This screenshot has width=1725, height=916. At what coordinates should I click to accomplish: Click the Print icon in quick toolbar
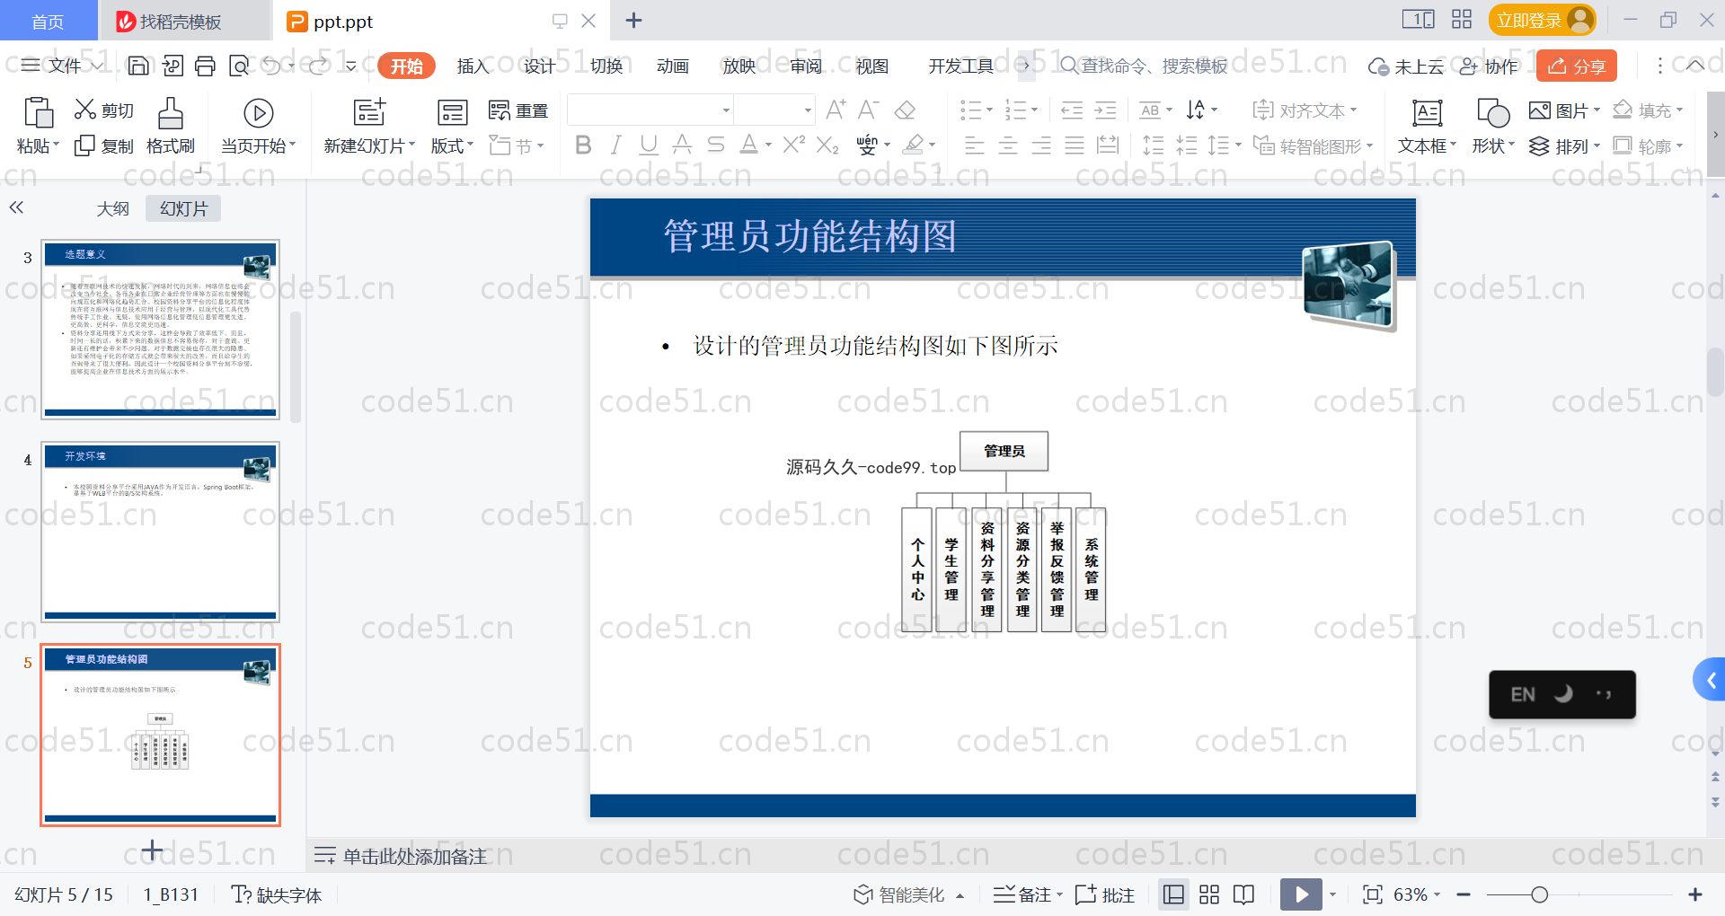(x=206, y=66)
